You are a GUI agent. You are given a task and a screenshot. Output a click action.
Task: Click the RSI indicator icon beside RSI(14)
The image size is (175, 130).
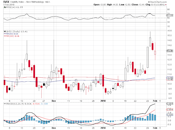point(5,7)
